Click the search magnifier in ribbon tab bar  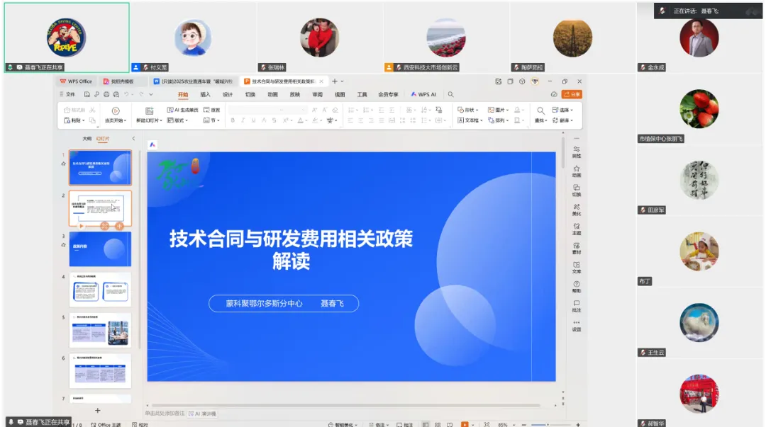point(451,94)
